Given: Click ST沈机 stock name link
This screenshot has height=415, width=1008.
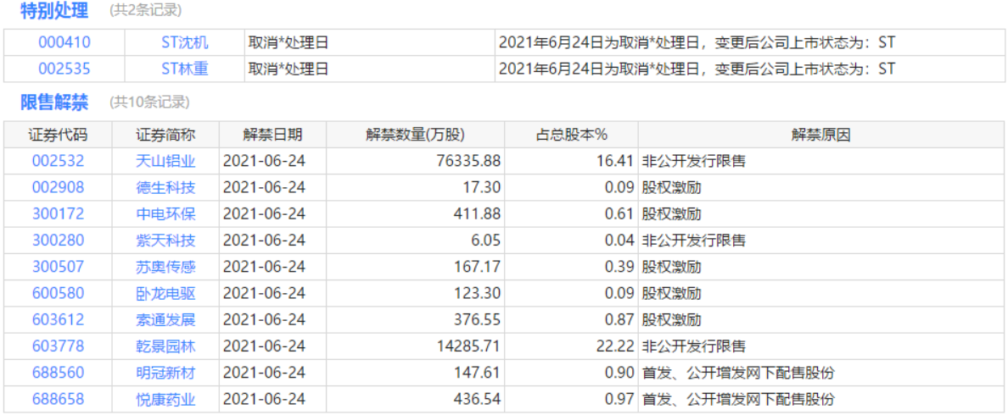Looking at the screenshot, I should point(184,42).
